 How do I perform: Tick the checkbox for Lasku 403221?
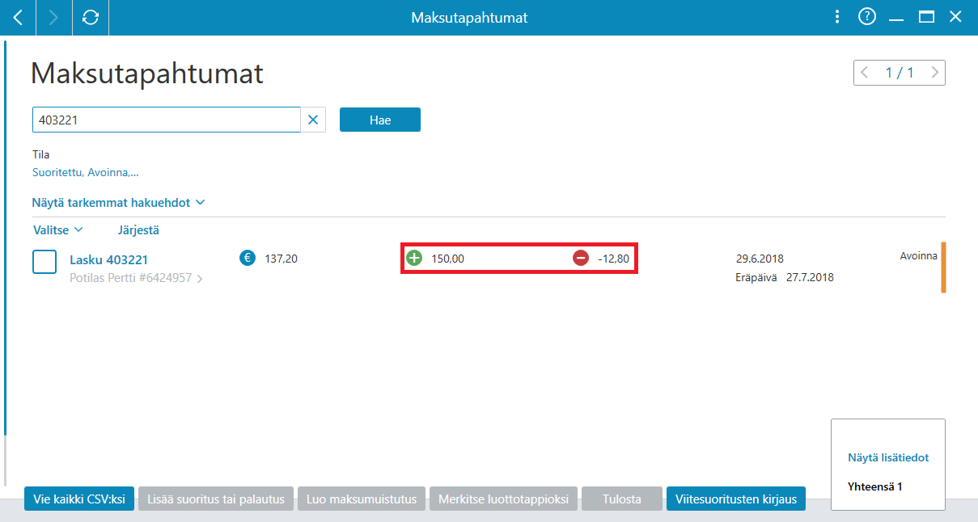click(x=44, y=262)
